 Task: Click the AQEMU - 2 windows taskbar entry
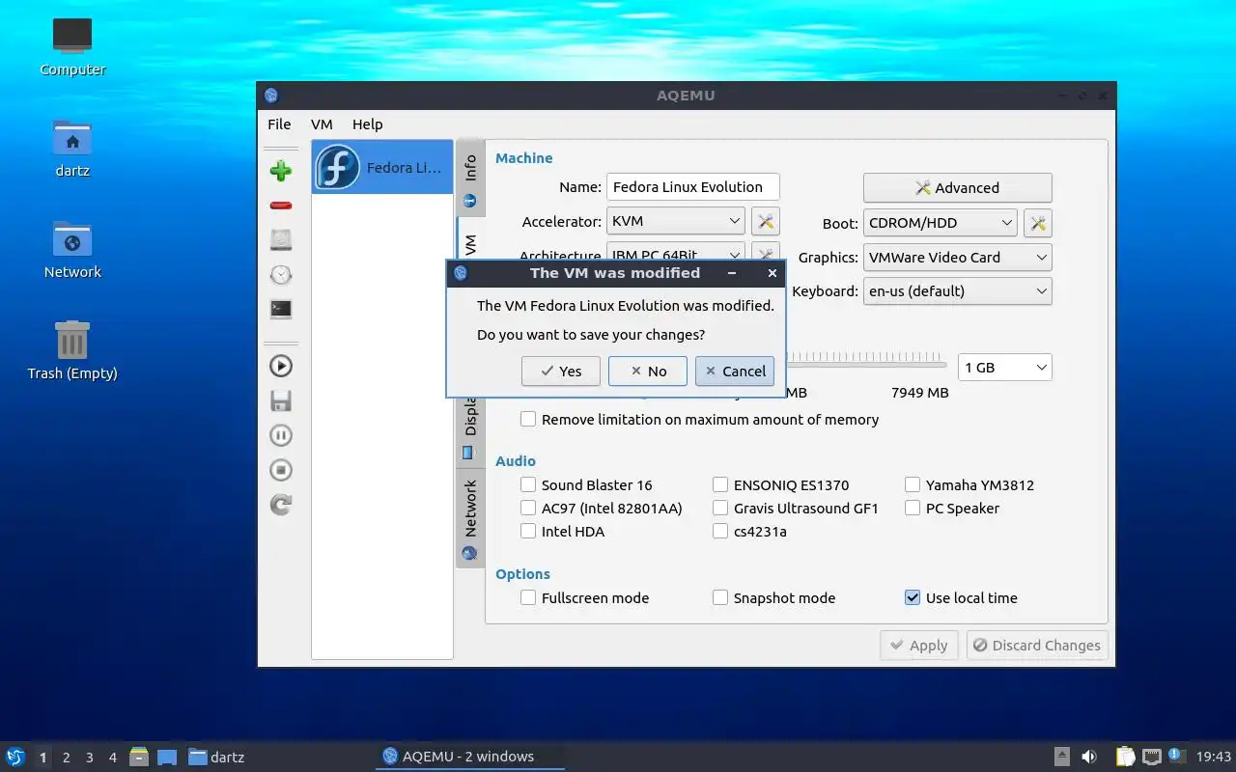click(469, 757)
